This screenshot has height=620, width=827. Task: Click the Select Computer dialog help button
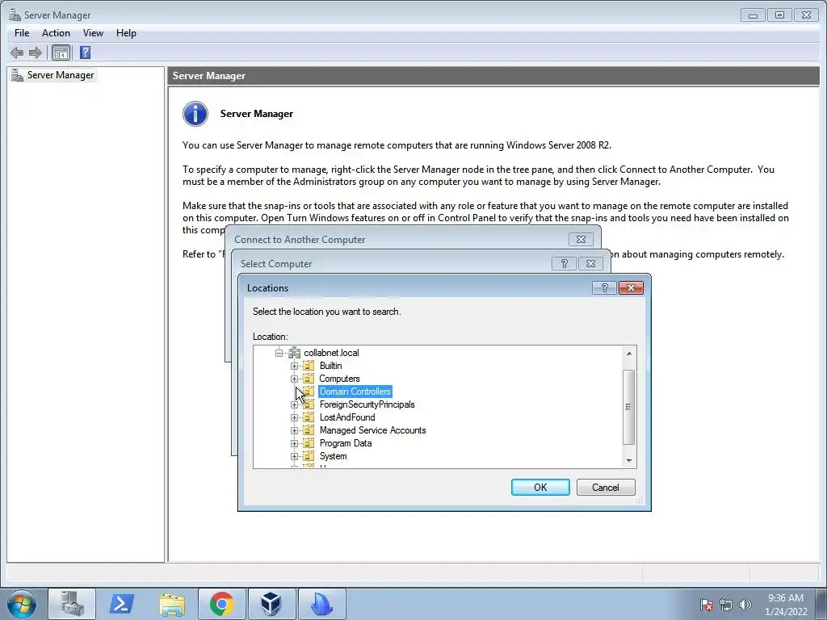pyautogui.click(x=564, y=264)
